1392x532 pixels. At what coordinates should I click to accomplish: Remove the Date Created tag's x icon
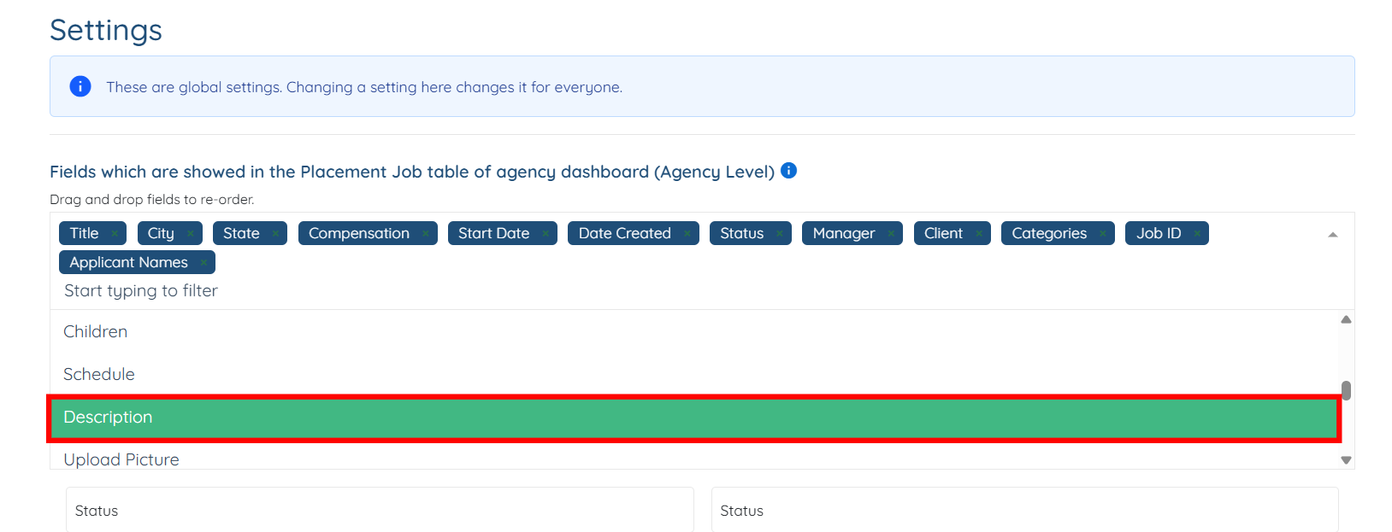687,234
